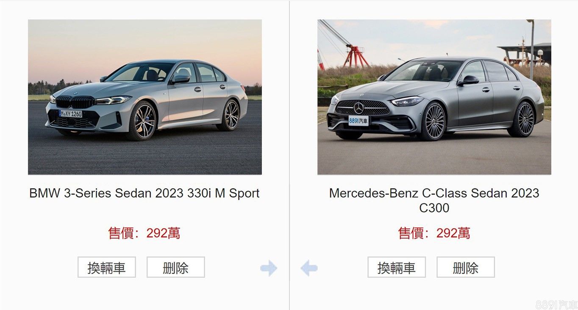Click the Mercedes price 售價：292萬

pyautogui.click(x=434, y=233)
